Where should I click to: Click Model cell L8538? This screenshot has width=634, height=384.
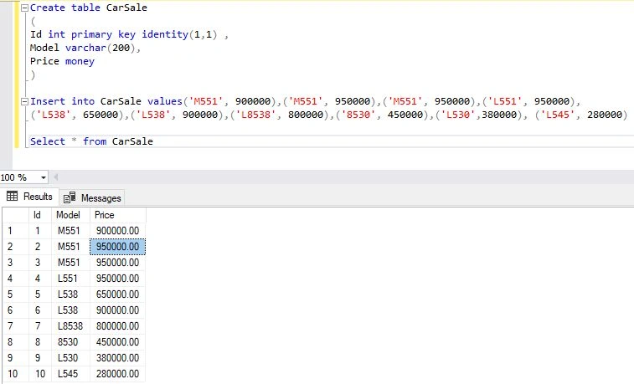70,325
